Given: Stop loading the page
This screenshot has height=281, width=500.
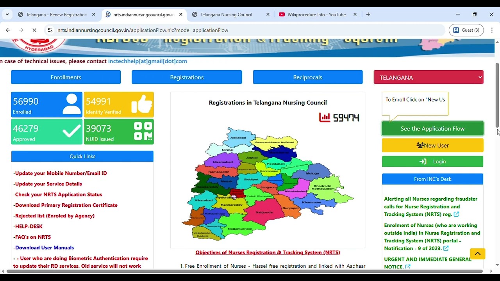Looking at the screenshot, I should pyautogui.click(x=34, y=30).
